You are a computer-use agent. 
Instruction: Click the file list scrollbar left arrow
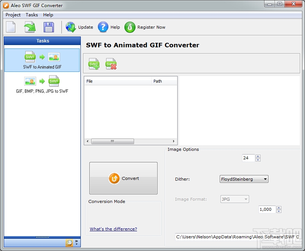point(88,141)
